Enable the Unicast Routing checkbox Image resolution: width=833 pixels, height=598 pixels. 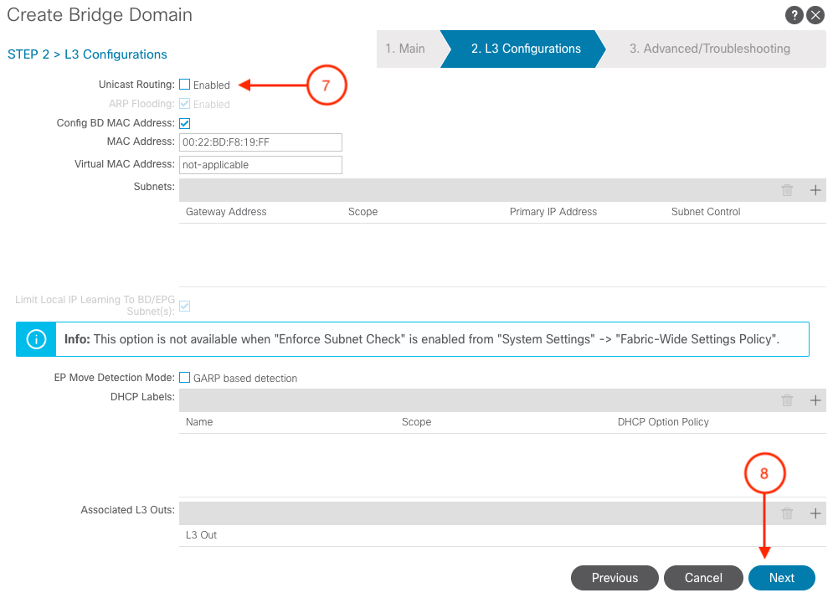(x=185, y=85)
